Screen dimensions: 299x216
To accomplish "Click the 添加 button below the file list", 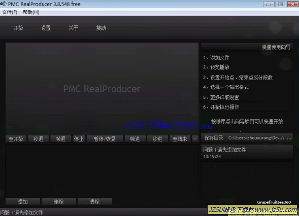I will tap(23, 201).
